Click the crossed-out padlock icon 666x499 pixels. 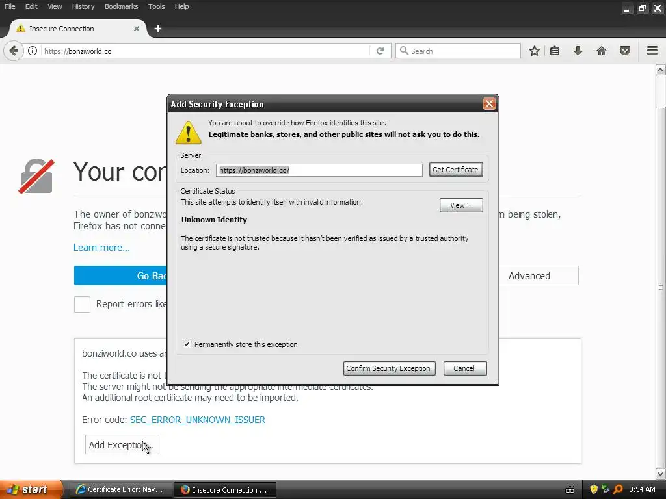point(36,177)
